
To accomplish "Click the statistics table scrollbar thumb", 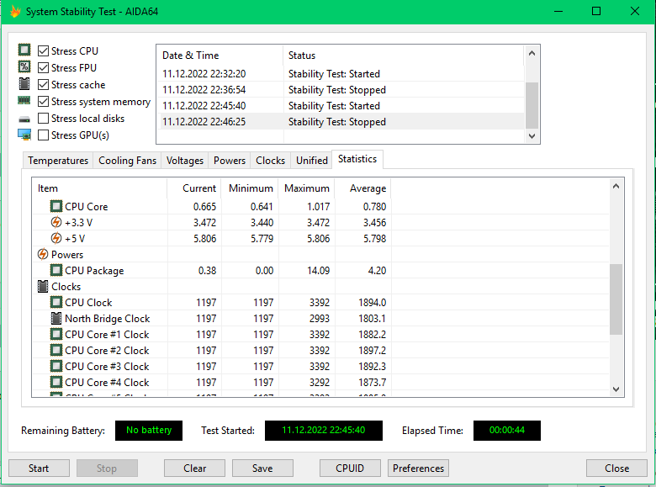I will tap(616, 299).
